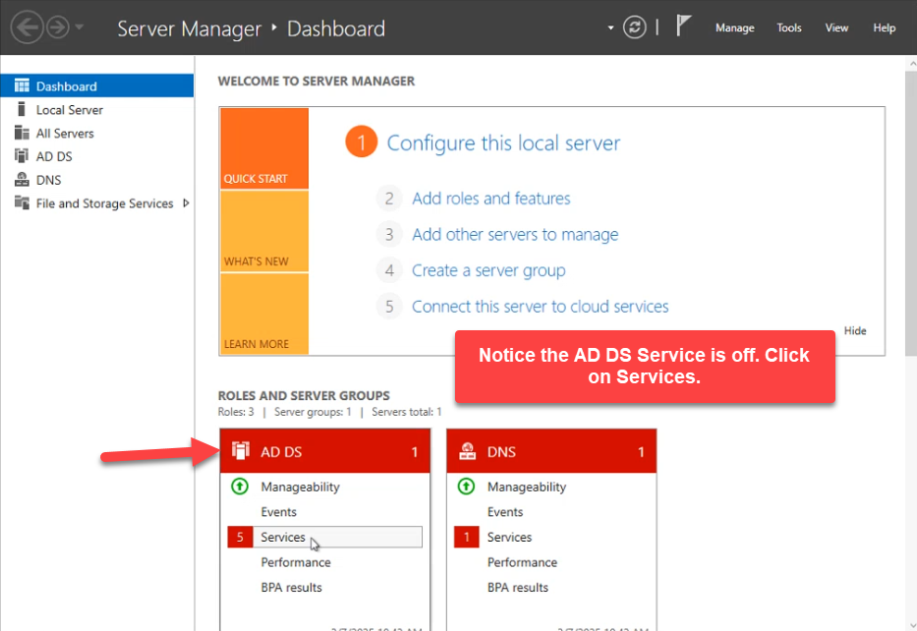Viewport: 917px width, 631px height.
Task: Click the DNS sidebar icon
Action: pos(22,179)
